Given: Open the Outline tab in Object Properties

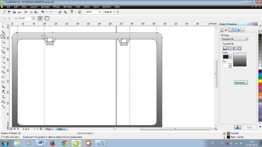Looking at the screenshot, I should click(x=222, y=30).
